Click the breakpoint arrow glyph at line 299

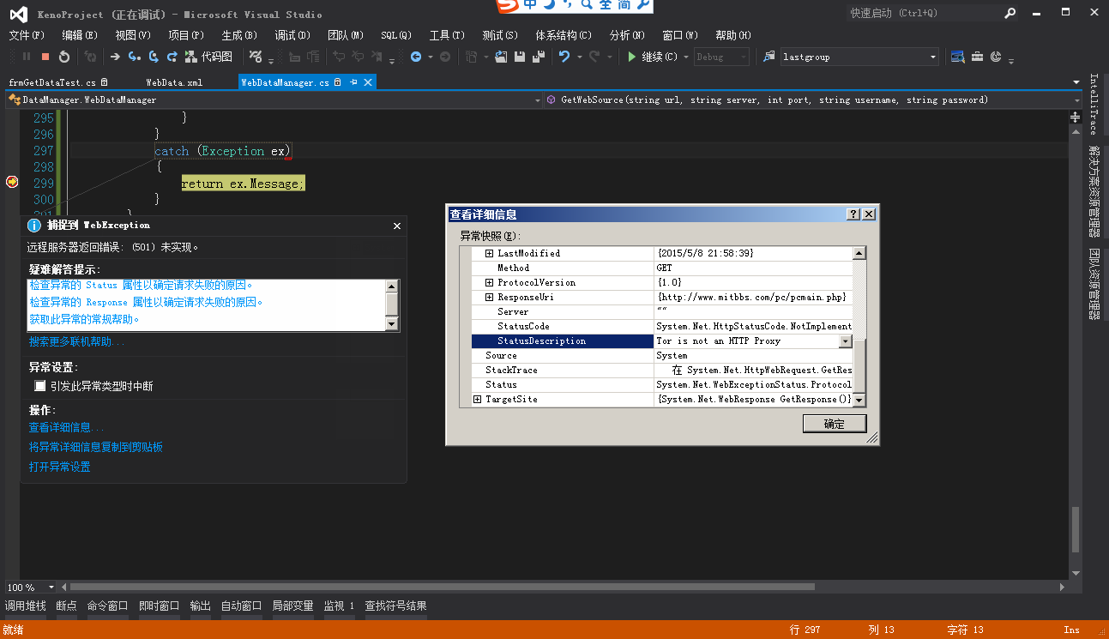pos(12,182)
